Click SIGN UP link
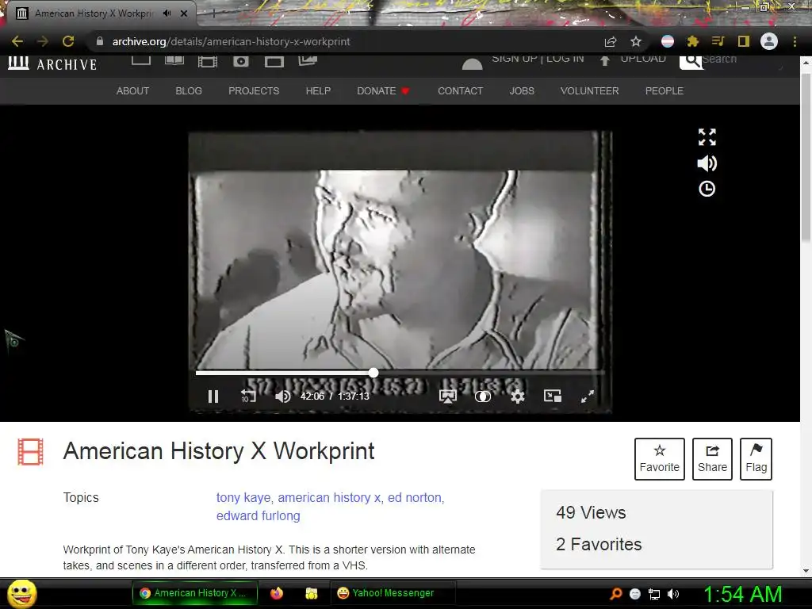The height and width of the screenshot is (609, 812). (514, 59)
